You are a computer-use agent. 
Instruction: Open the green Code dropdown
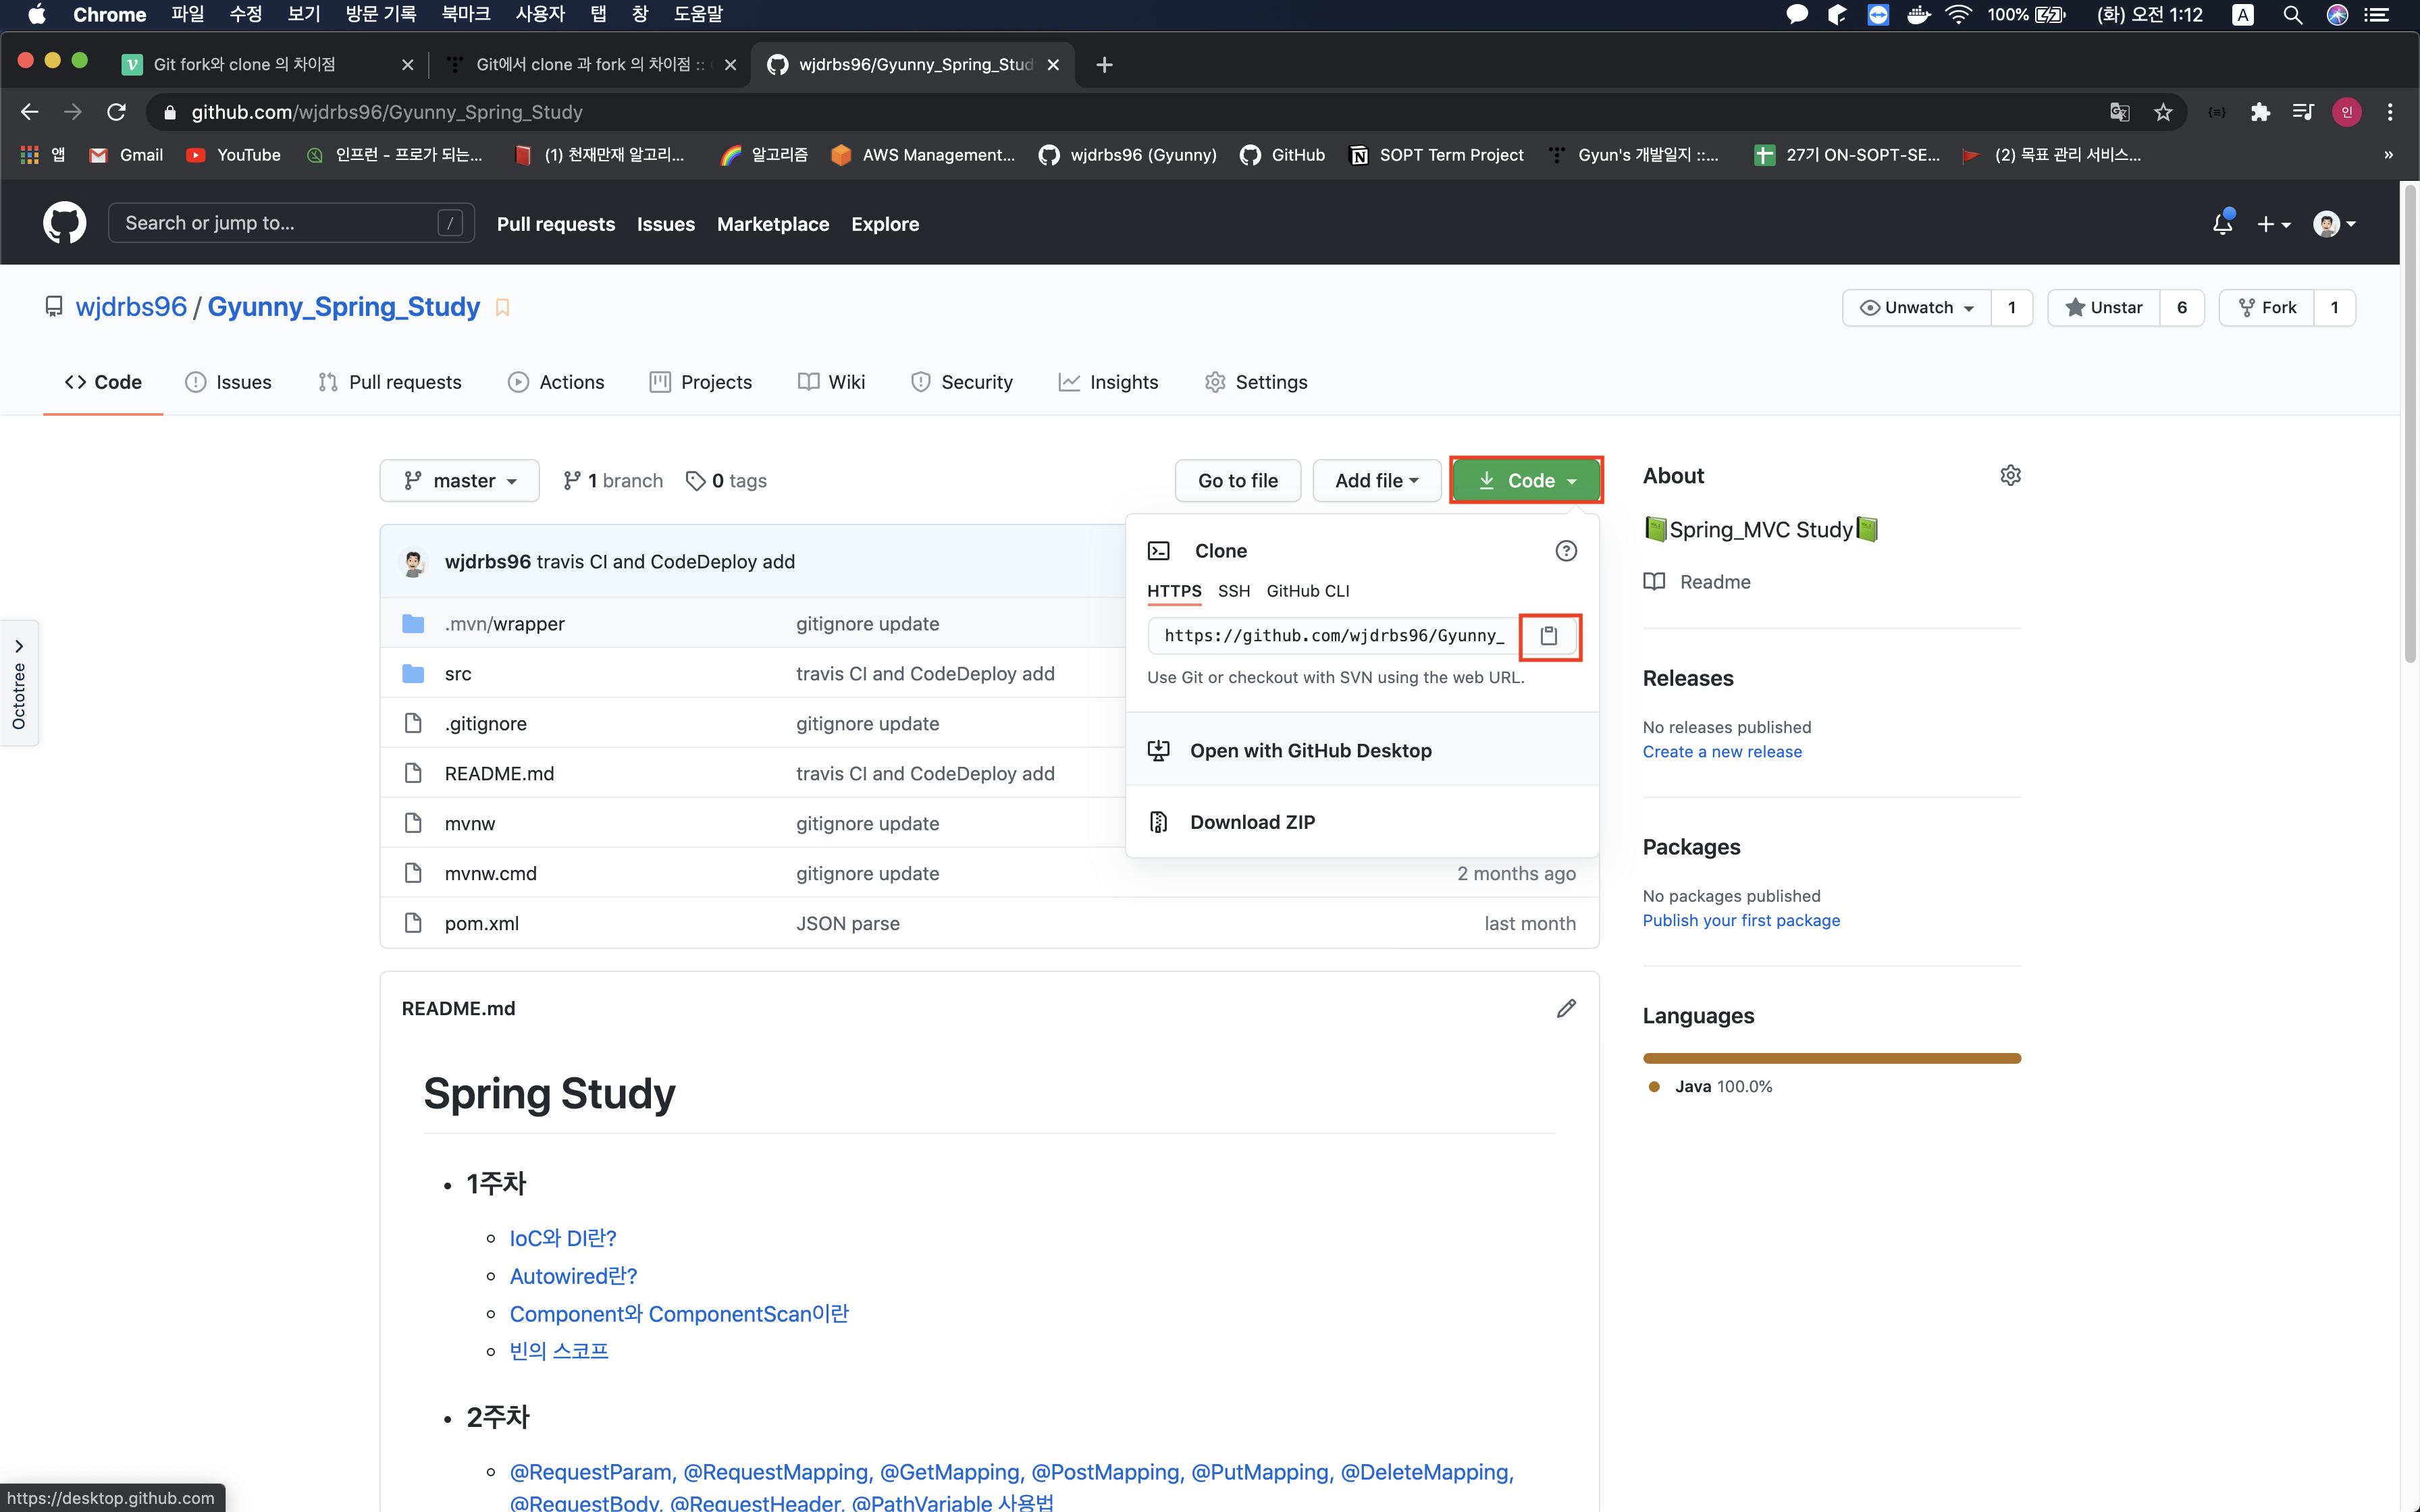click(1526, 481)
